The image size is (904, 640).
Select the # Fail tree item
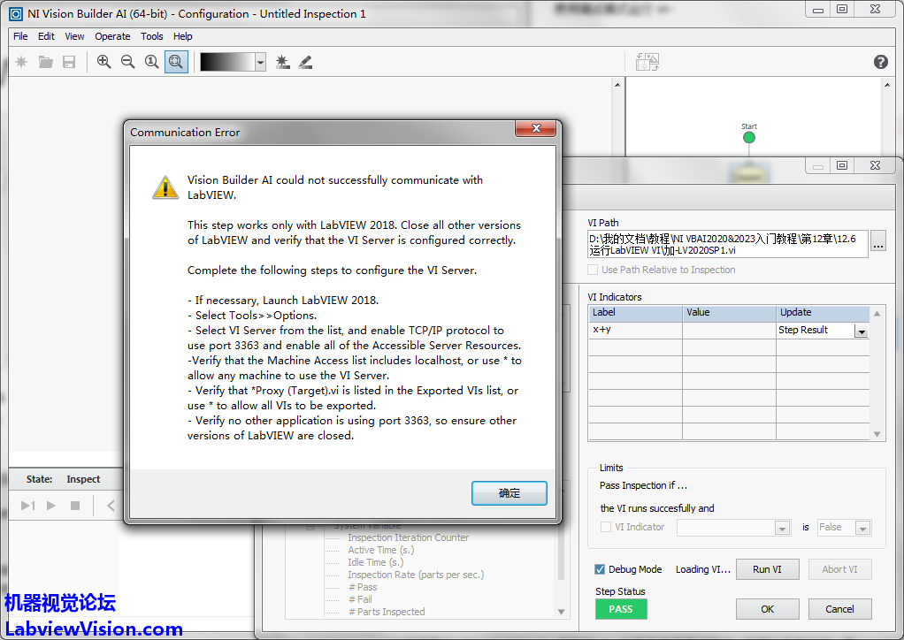click(360, 599)
